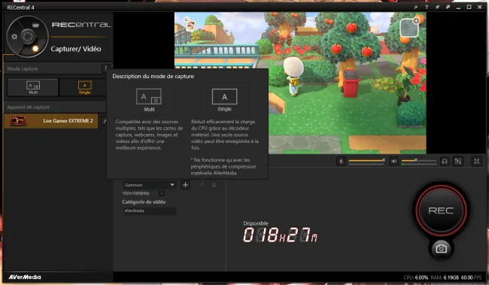Start recording with the REC button
Screen dimensions: 489x285
[x=441, y=211]
